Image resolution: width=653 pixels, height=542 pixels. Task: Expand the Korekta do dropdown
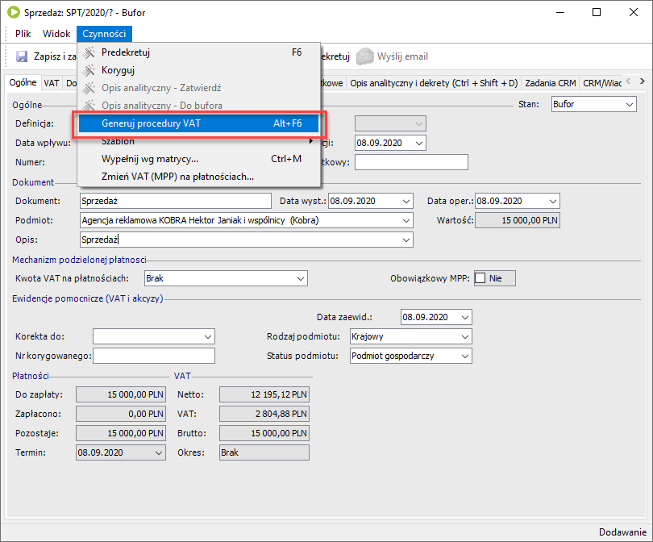(x=208, y=336)
